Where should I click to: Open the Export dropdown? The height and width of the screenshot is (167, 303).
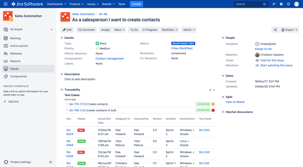[290, 30]
